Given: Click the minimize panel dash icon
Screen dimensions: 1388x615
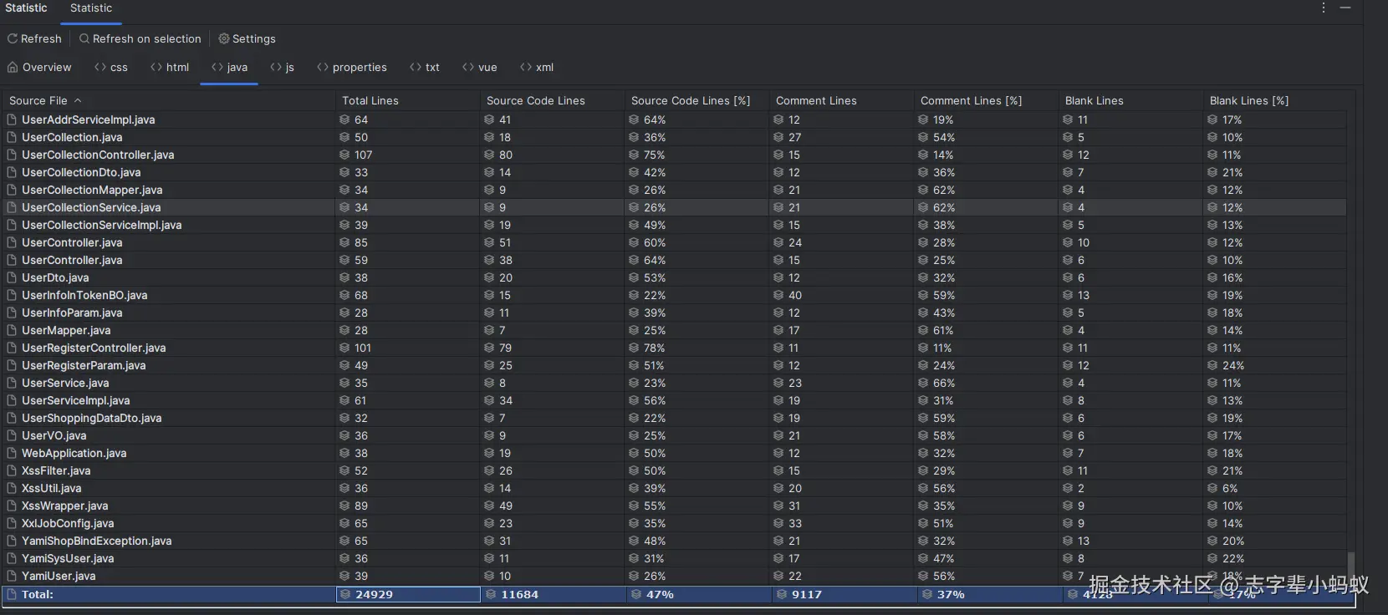Looking at the screenshot, I should tap(1345, 8).
